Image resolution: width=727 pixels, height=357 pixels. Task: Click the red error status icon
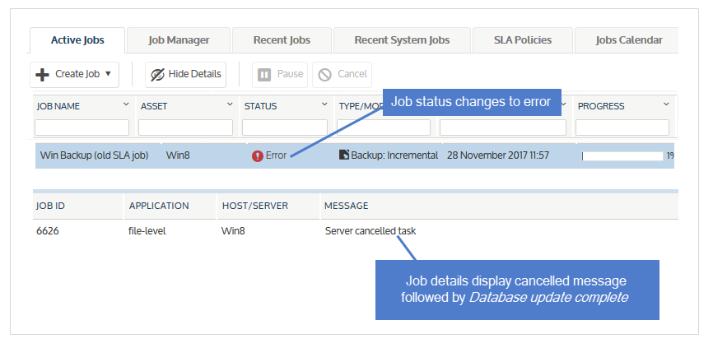(x=258, y=156)
